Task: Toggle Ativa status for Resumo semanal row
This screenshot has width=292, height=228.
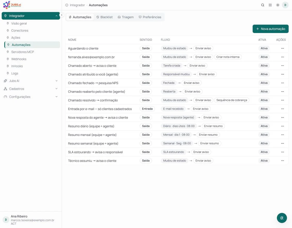Action: 264,143
